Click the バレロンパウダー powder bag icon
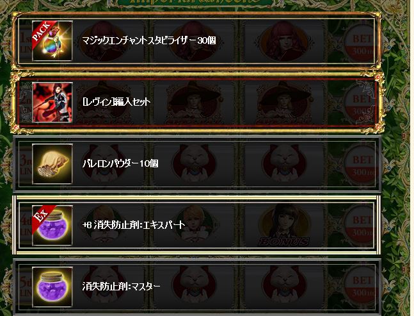This screenshot has height=316, width=414. (x=52, y=163)
